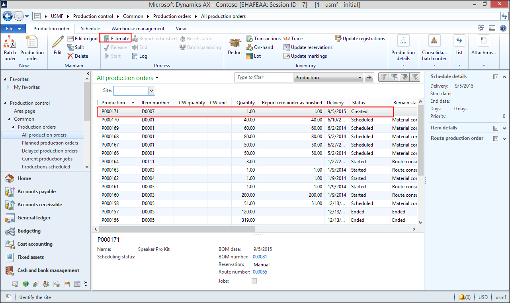Screen dimensions: 510x303
Task: Sort by Item number column header
Action: [x=156, y=103]
